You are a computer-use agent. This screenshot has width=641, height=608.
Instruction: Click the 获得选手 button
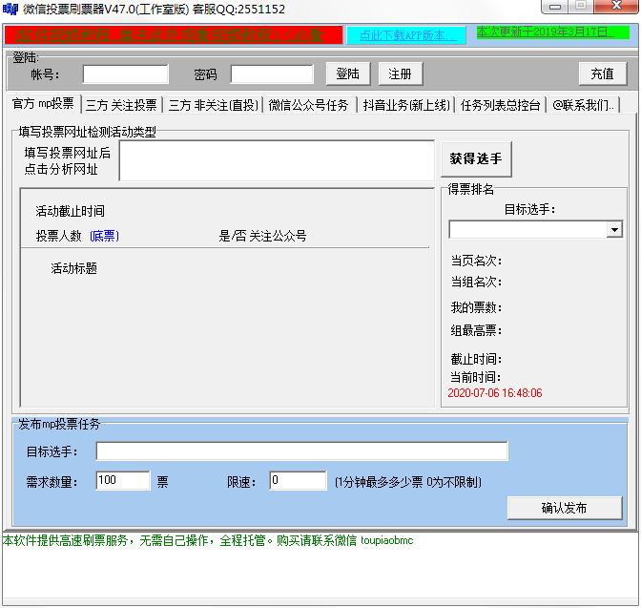pos(475,159)
